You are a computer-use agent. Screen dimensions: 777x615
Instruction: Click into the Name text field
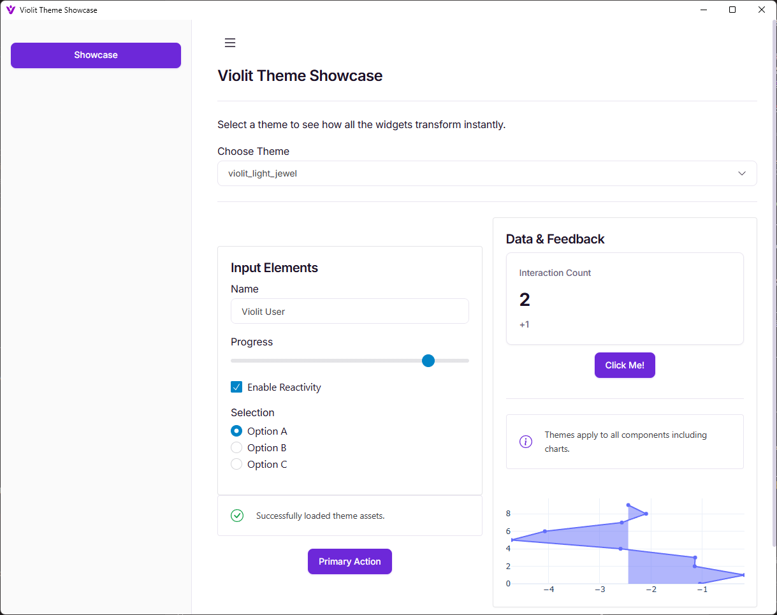point(349,312)
